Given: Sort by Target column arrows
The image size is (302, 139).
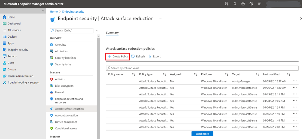Looking at the screenshot, I should click(257, 74).
